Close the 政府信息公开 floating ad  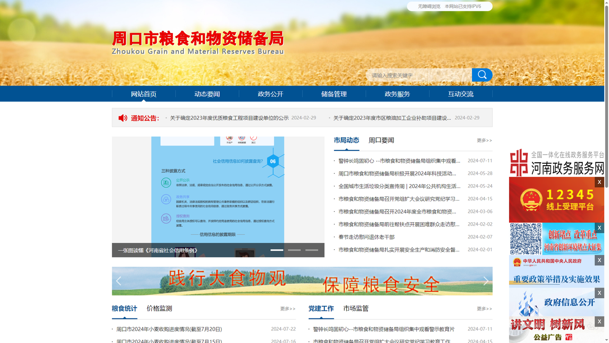pos(599,293)
